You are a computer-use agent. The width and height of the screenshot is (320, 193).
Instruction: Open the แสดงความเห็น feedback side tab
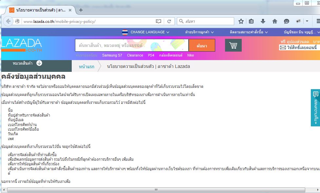point(315,107)
